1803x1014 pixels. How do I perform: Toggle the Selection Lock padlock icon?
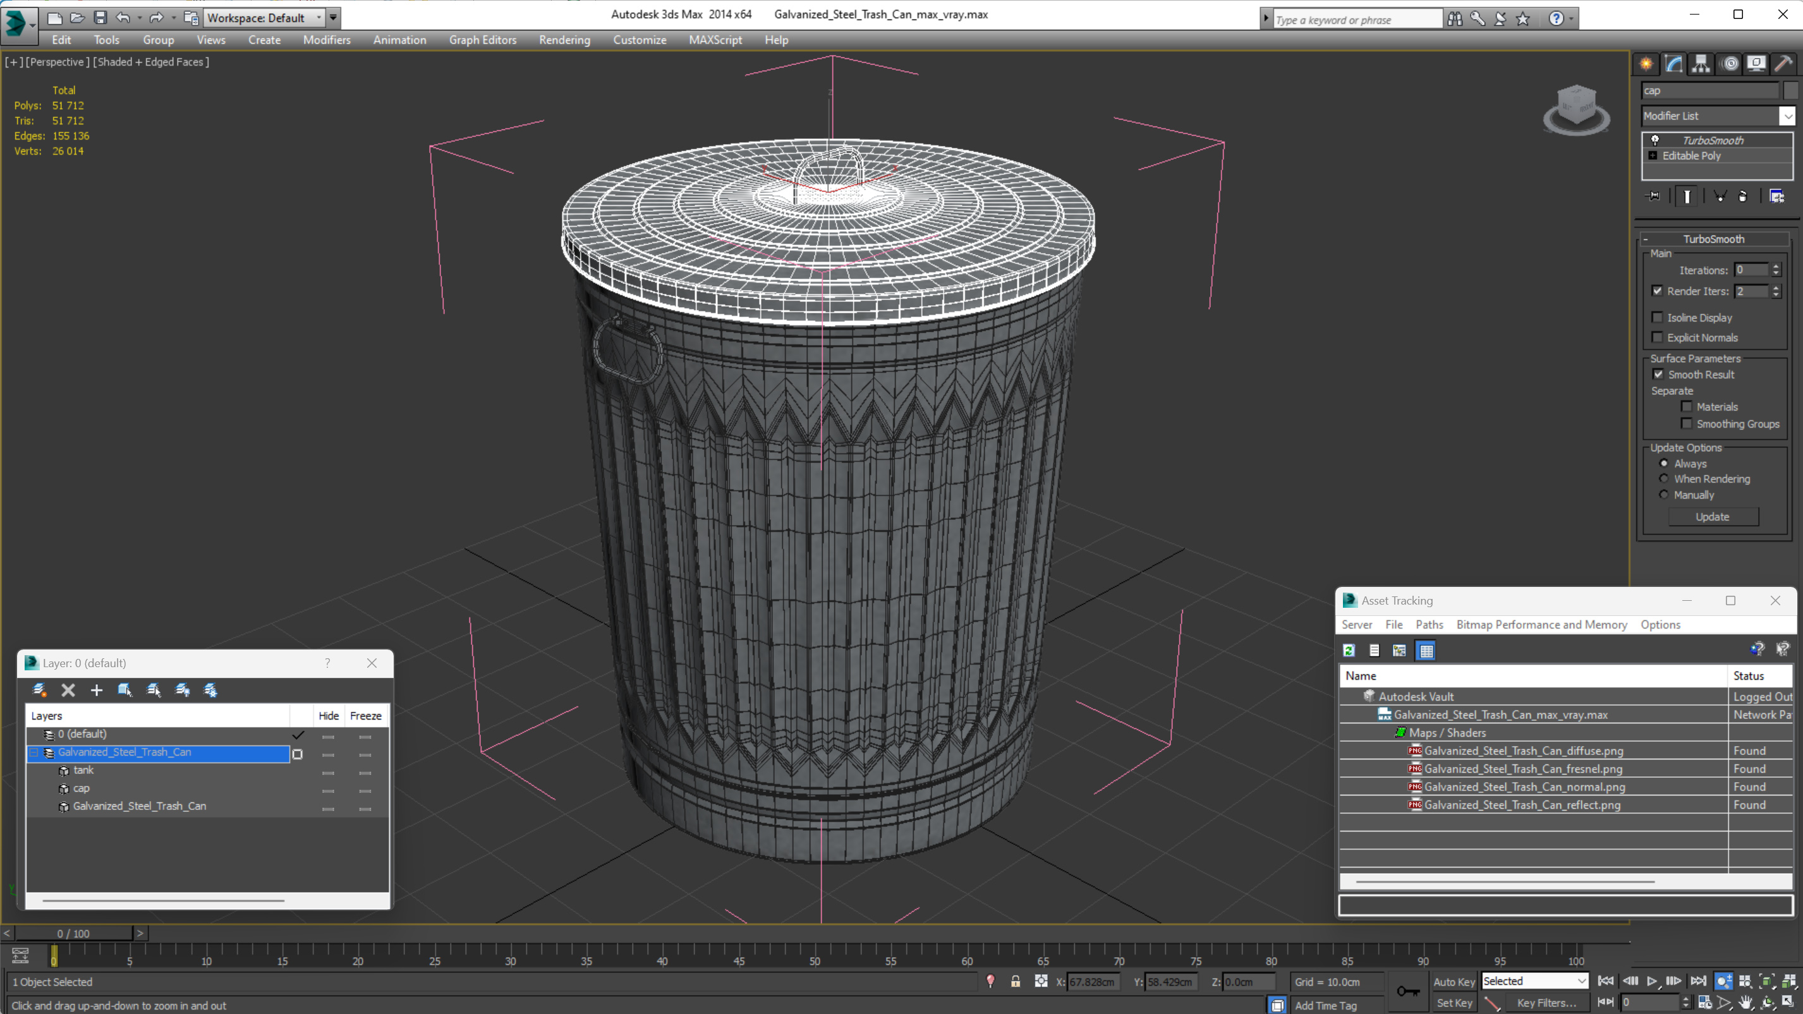coord(1015,981)
